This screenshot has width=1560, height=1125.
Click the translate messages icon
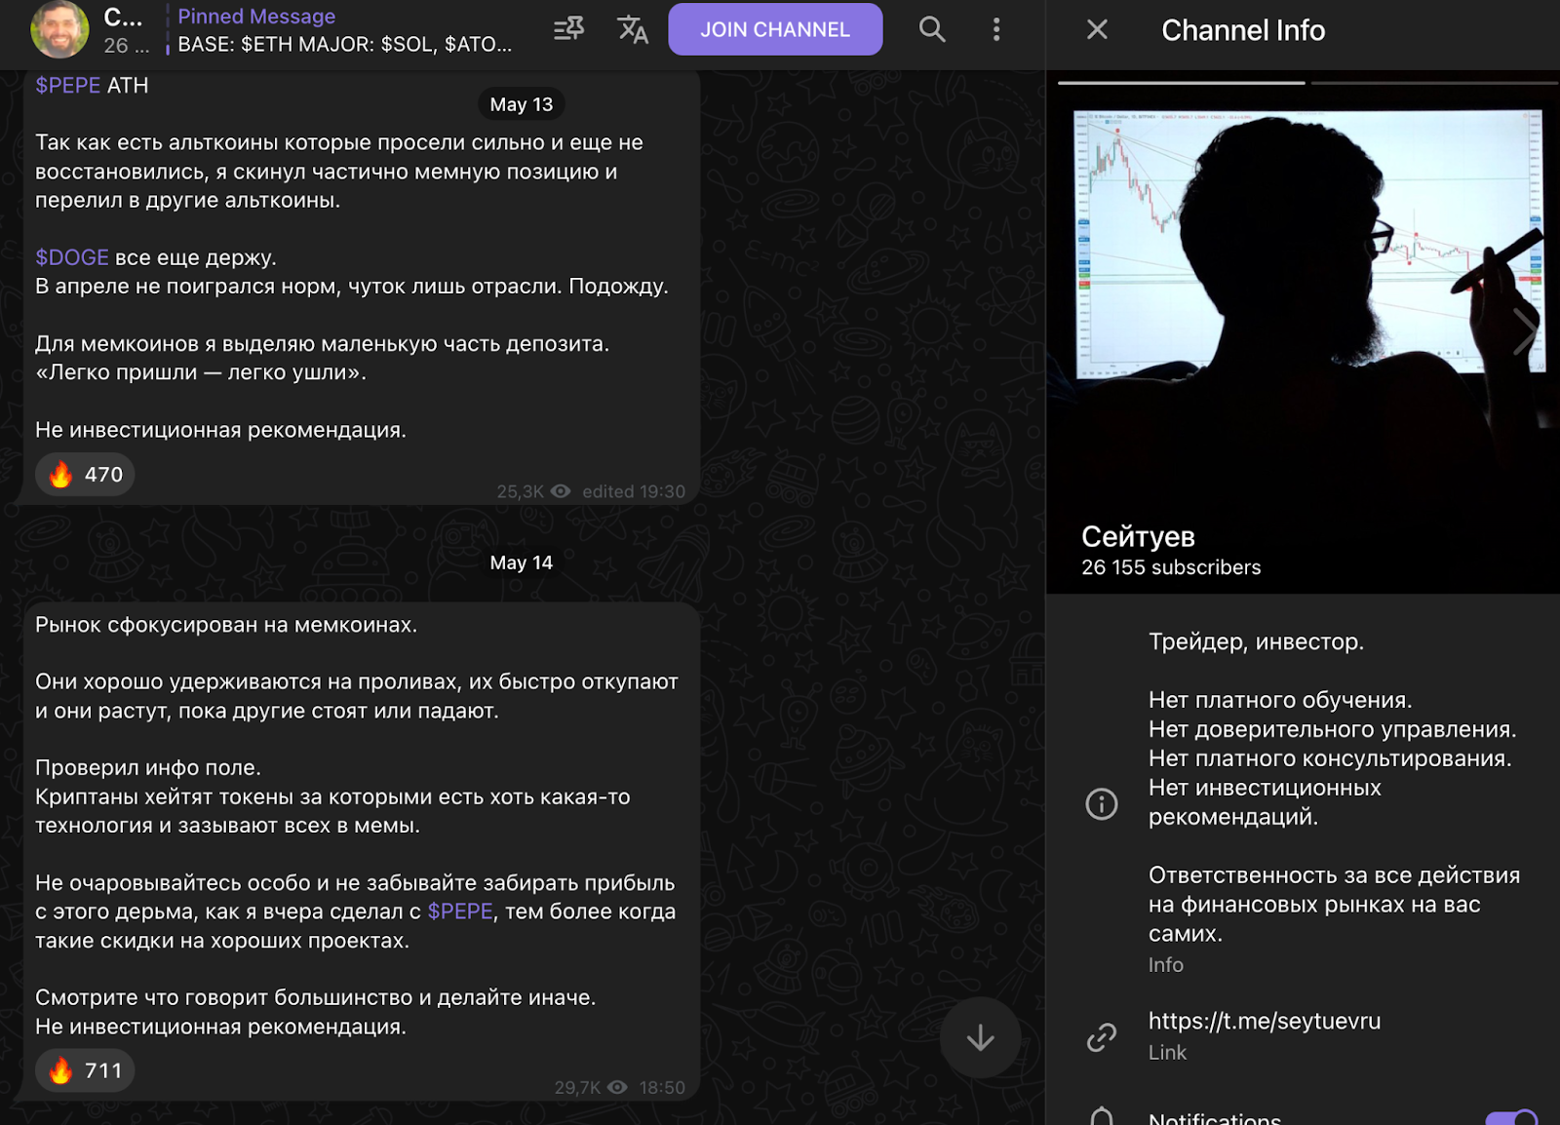[633, 29]
